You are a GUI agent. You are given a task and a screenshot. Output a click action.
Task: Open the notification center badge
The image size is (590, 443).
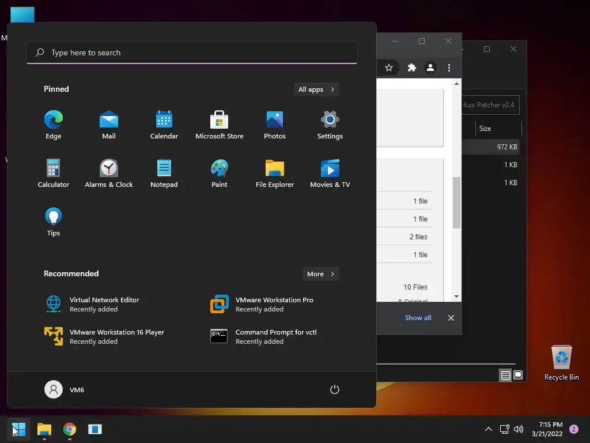coord(574,429)
